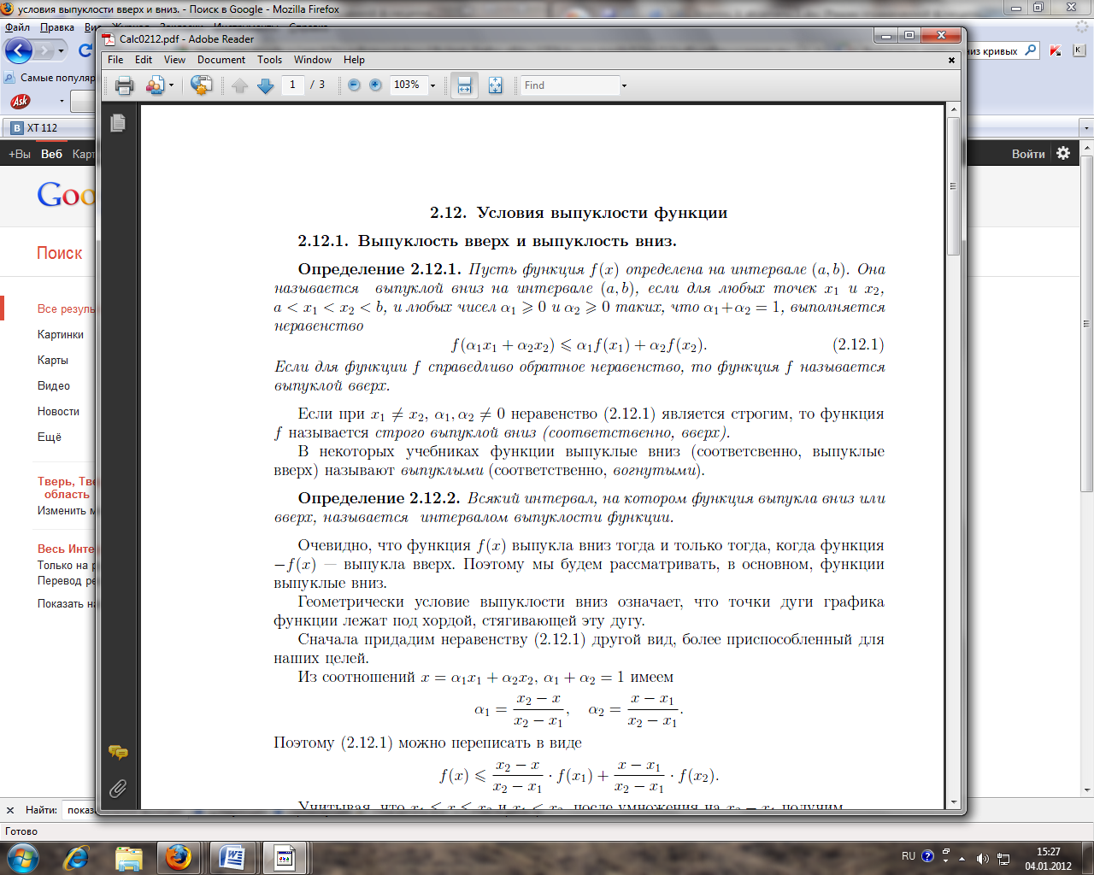
Task: Click the help question-mark tray icon
Action: click(927, 856)
